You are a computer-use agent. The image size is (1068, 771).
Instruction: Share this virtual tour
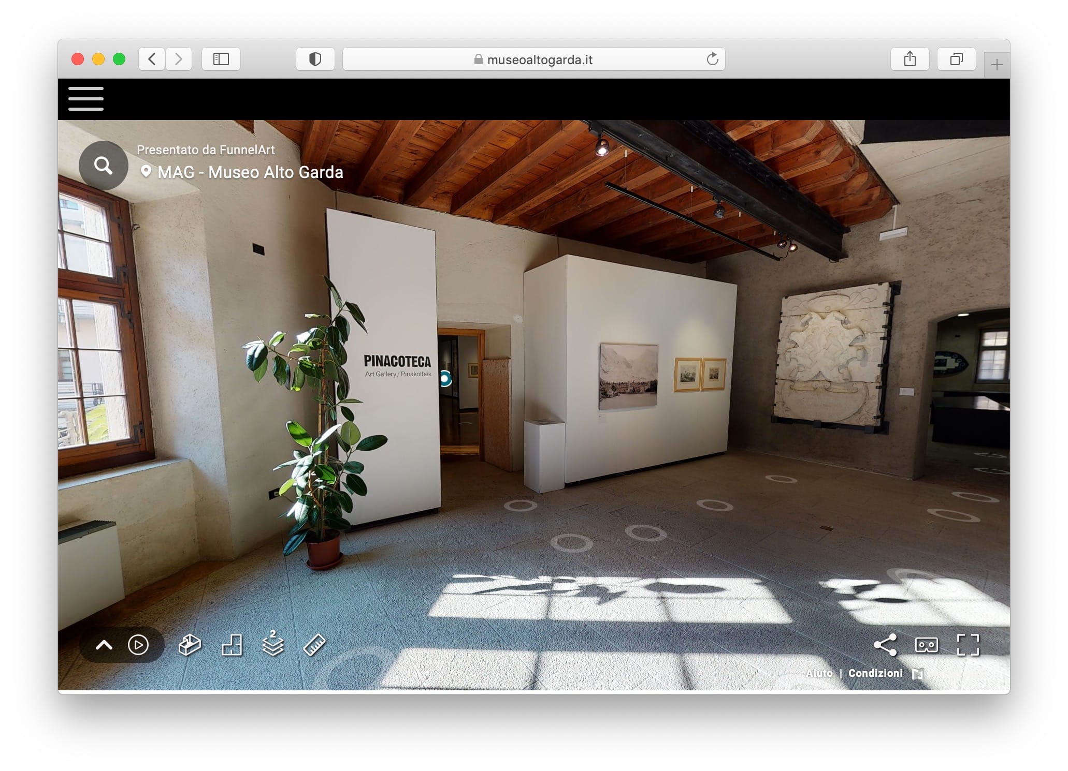[885, 645]
